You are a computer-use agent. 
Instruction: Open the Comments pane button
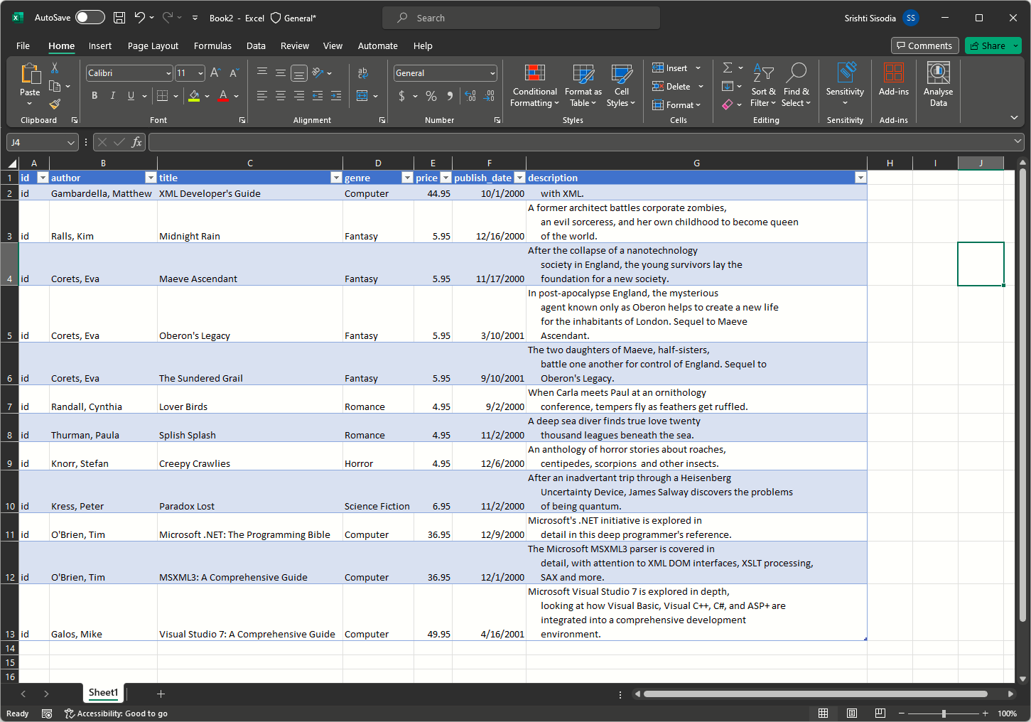point(924,46)
